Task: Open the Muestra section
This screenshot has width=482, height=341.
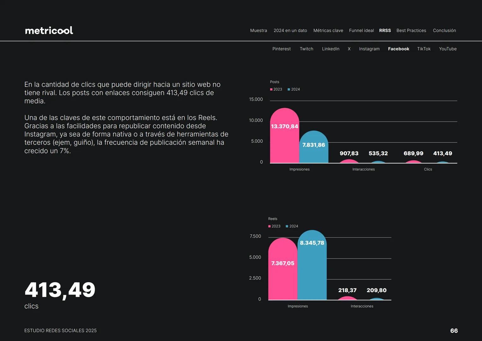Action: (x=259, y=31)
